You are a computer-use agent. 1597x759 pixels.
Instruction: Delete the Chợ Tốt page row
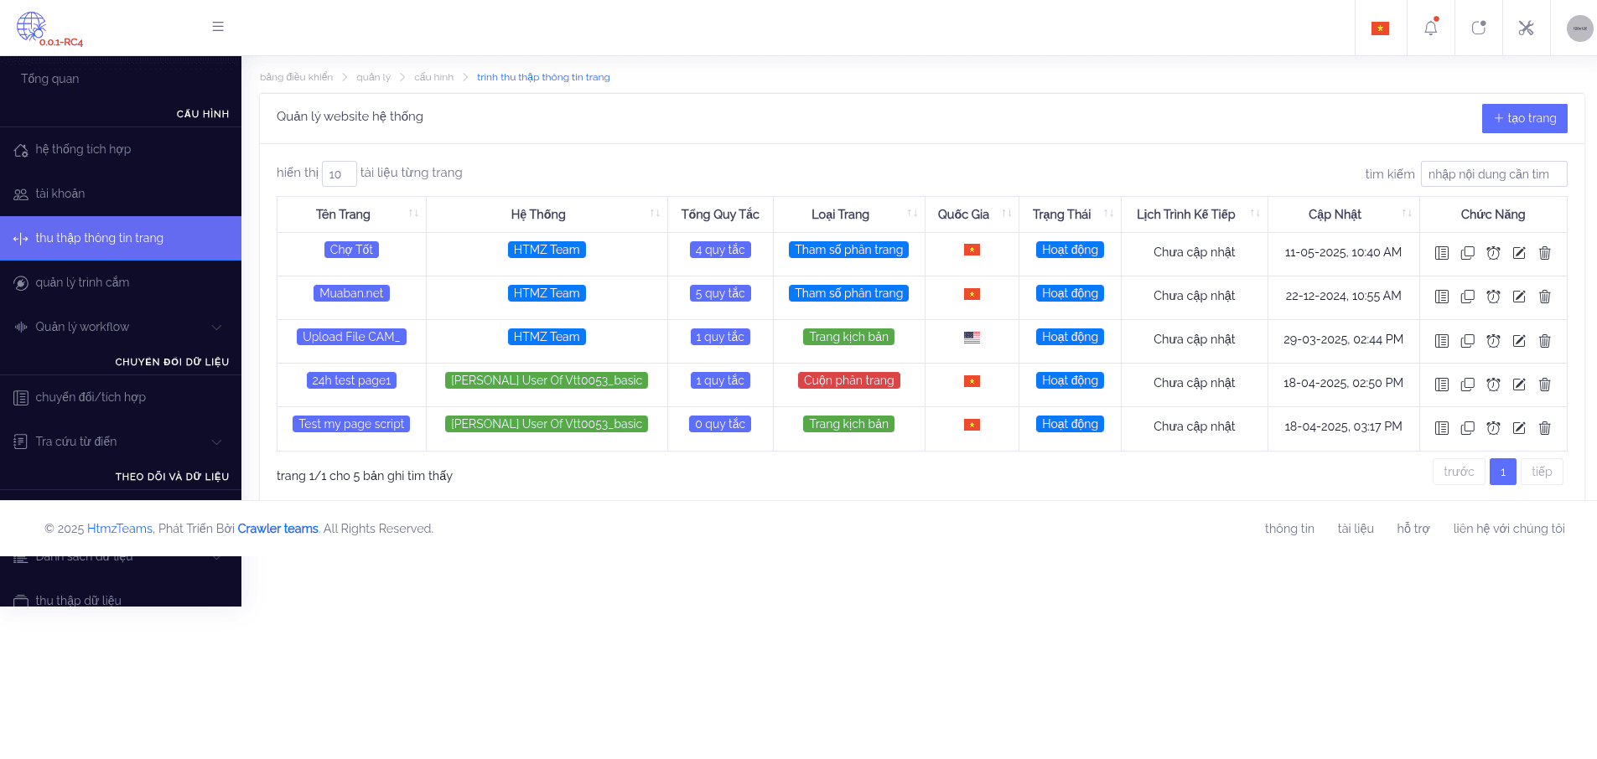[x=1544, y=253]
